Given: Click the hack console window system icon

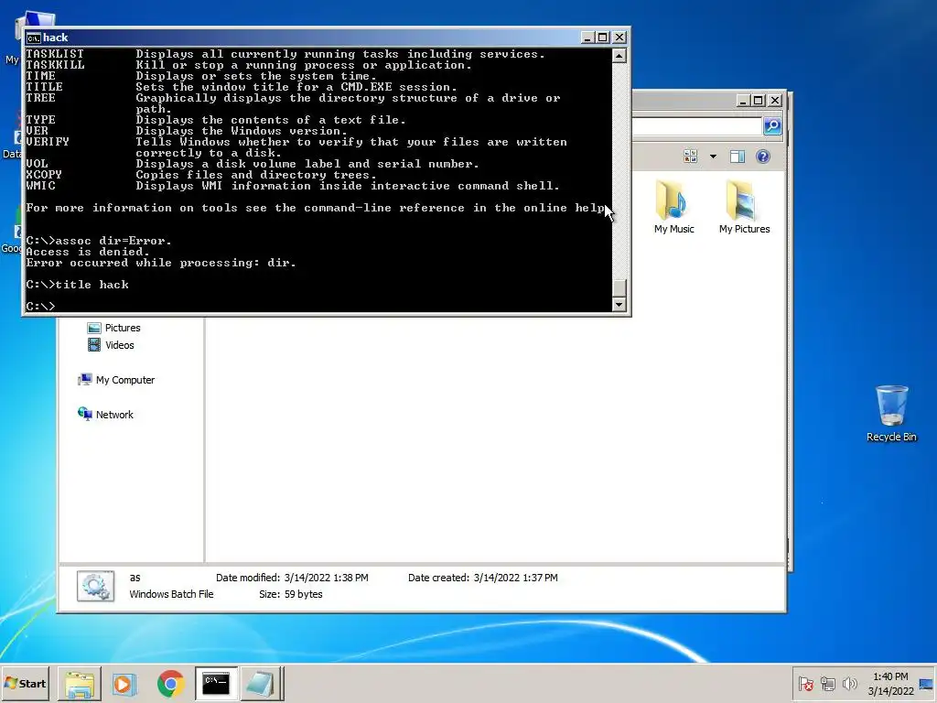Looking at the screenshot, I should (34, 38).
